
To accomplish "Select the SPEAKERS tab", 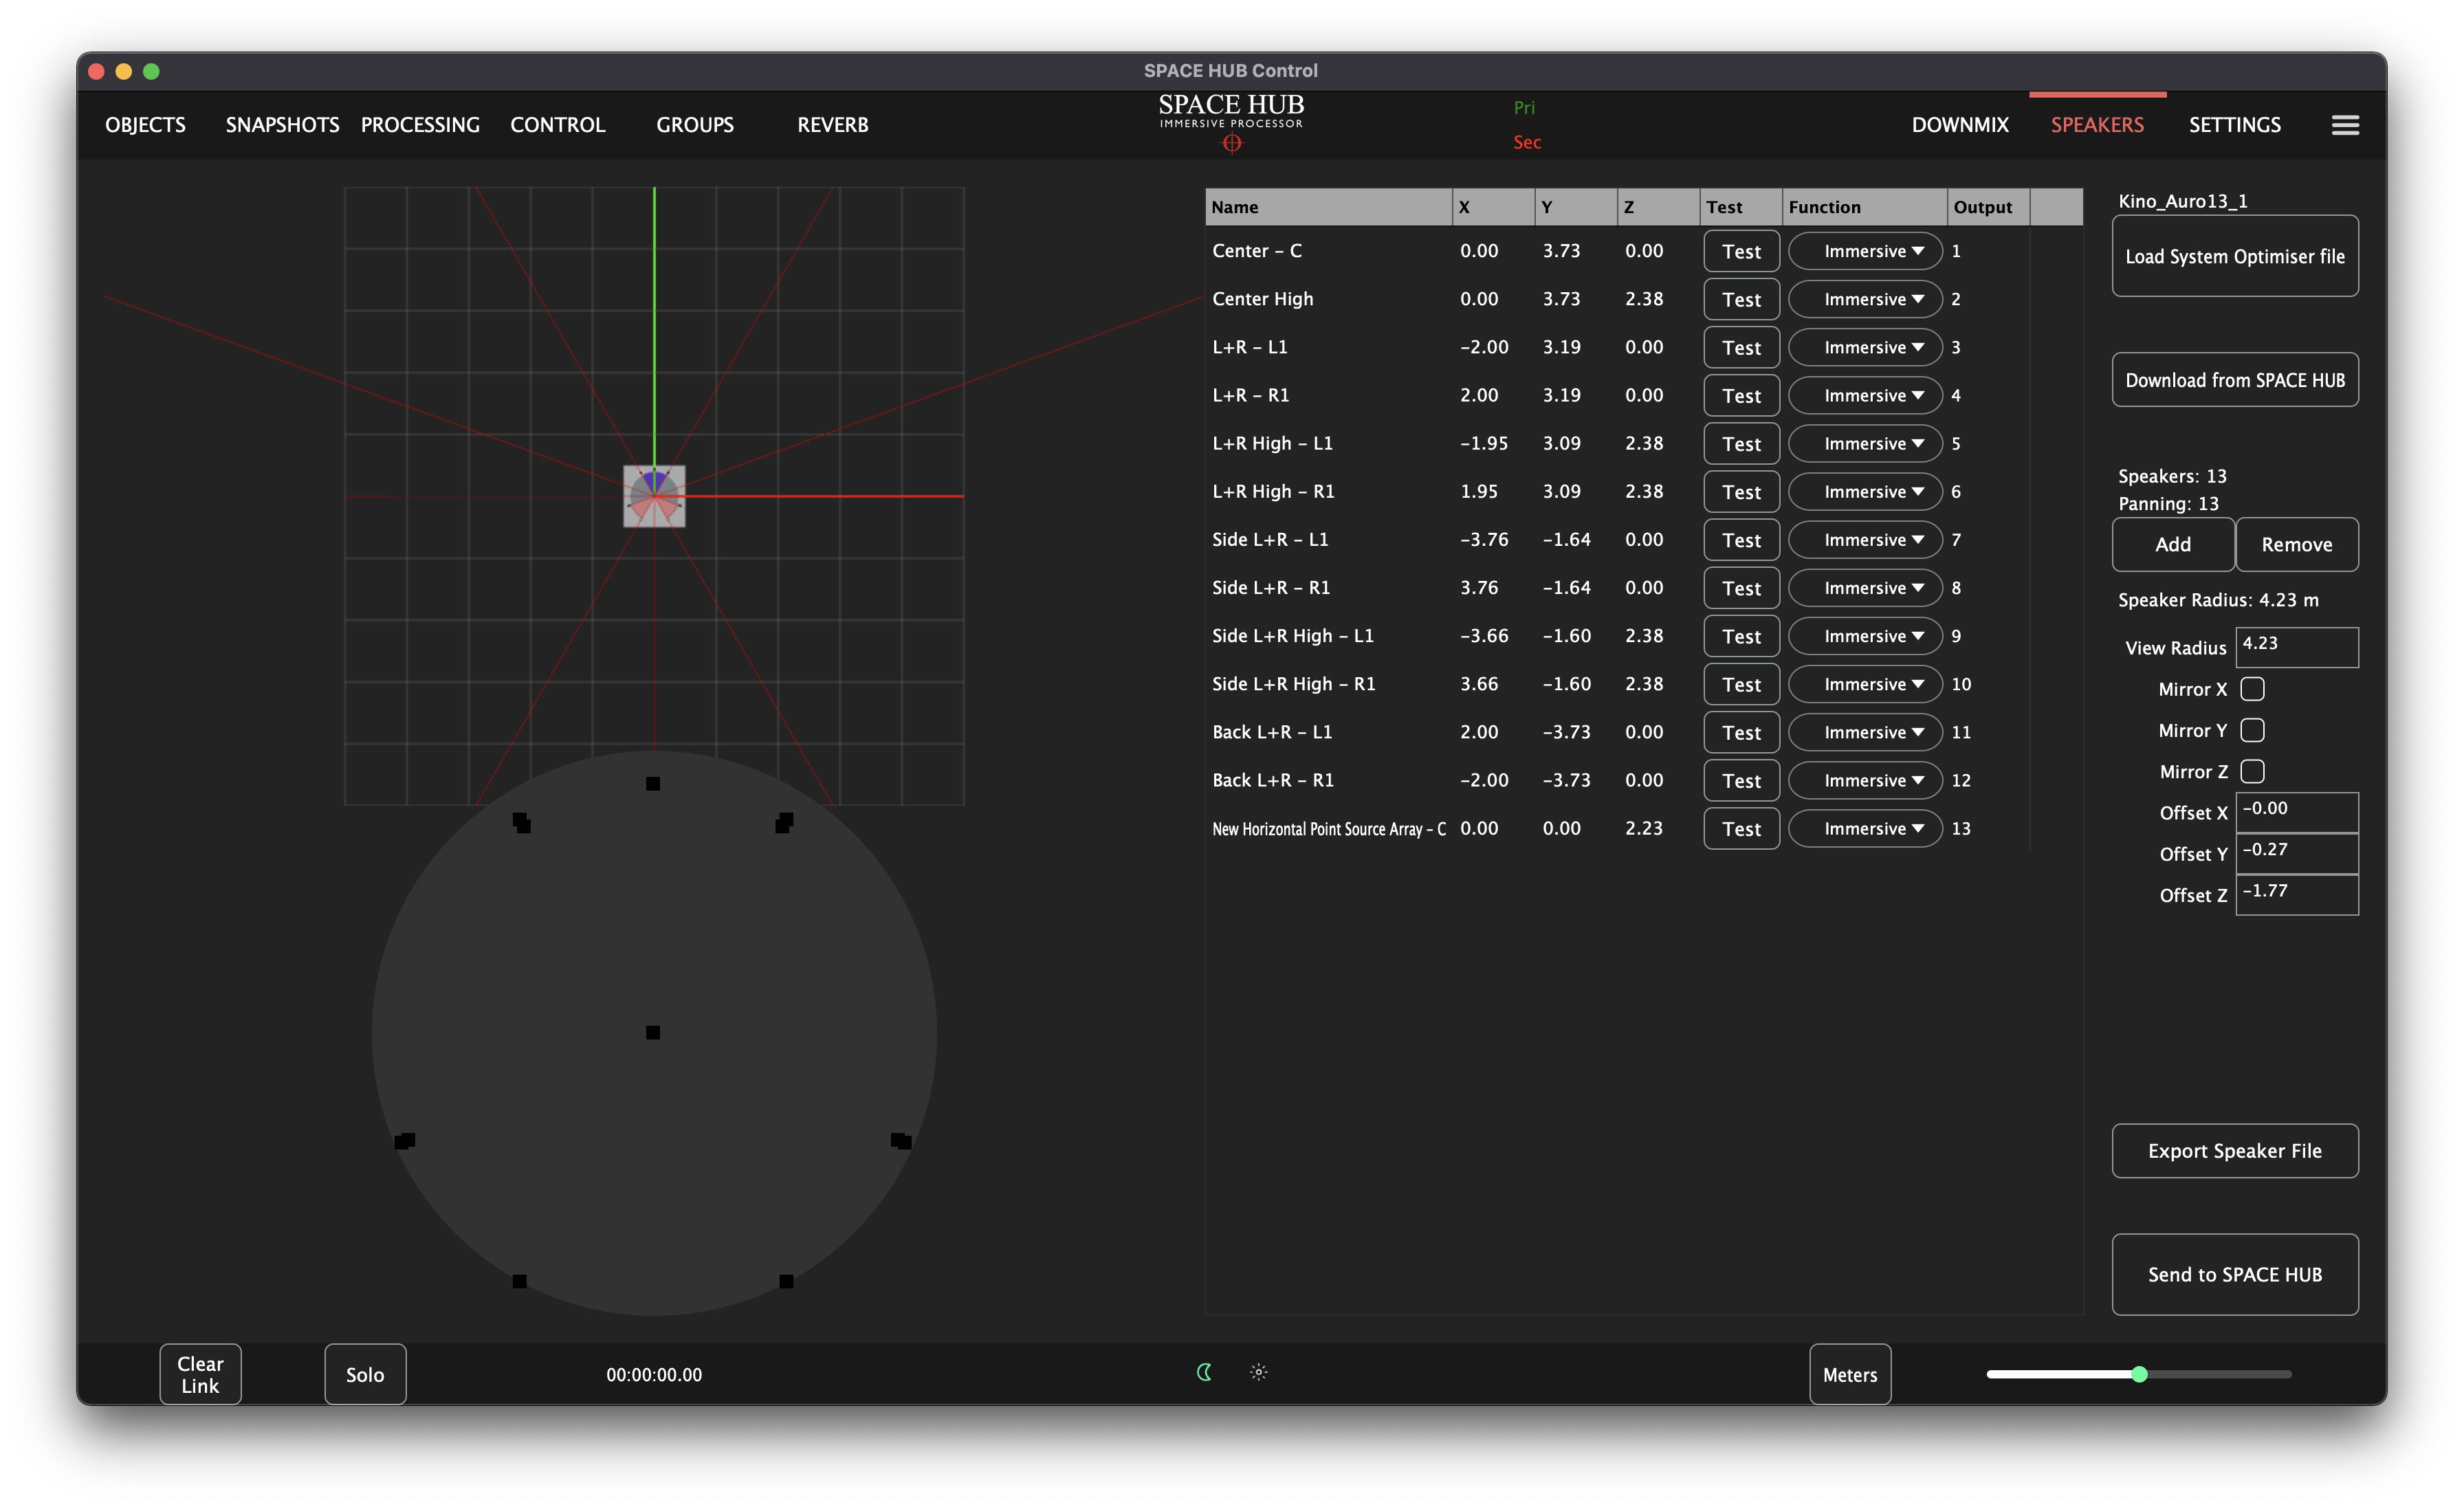I will point(2097,125).
